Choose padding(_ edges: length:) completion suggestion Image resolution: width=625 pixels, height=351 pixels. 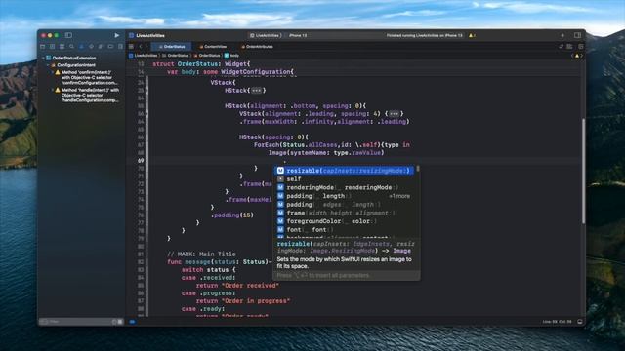click(344, 205)
